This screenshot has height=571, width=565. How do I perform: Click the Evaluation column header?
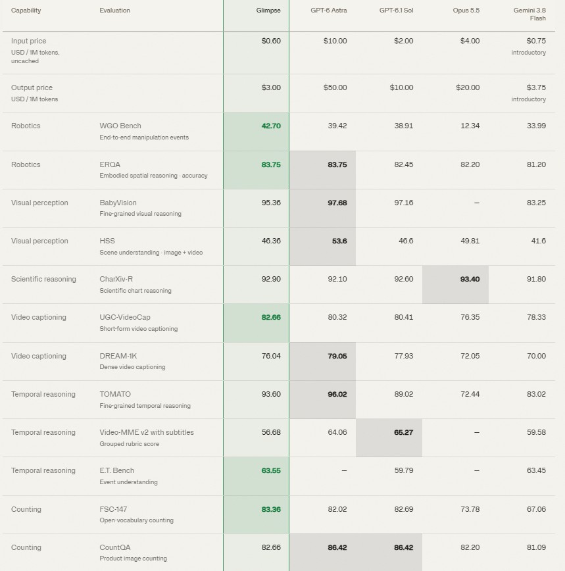pos(114,11)
